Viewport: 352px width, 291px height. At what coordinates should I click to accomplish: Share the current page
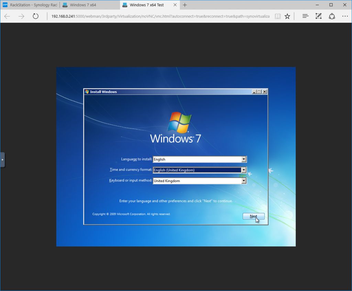tap(331, 16)
